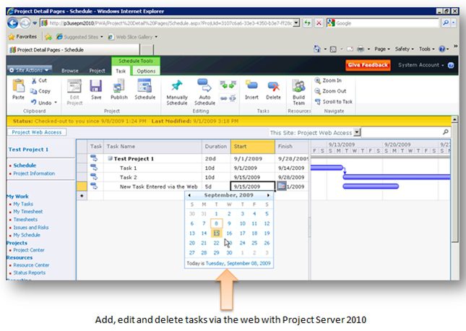Open the Site Actions dropdown

(x=29, y=70)
